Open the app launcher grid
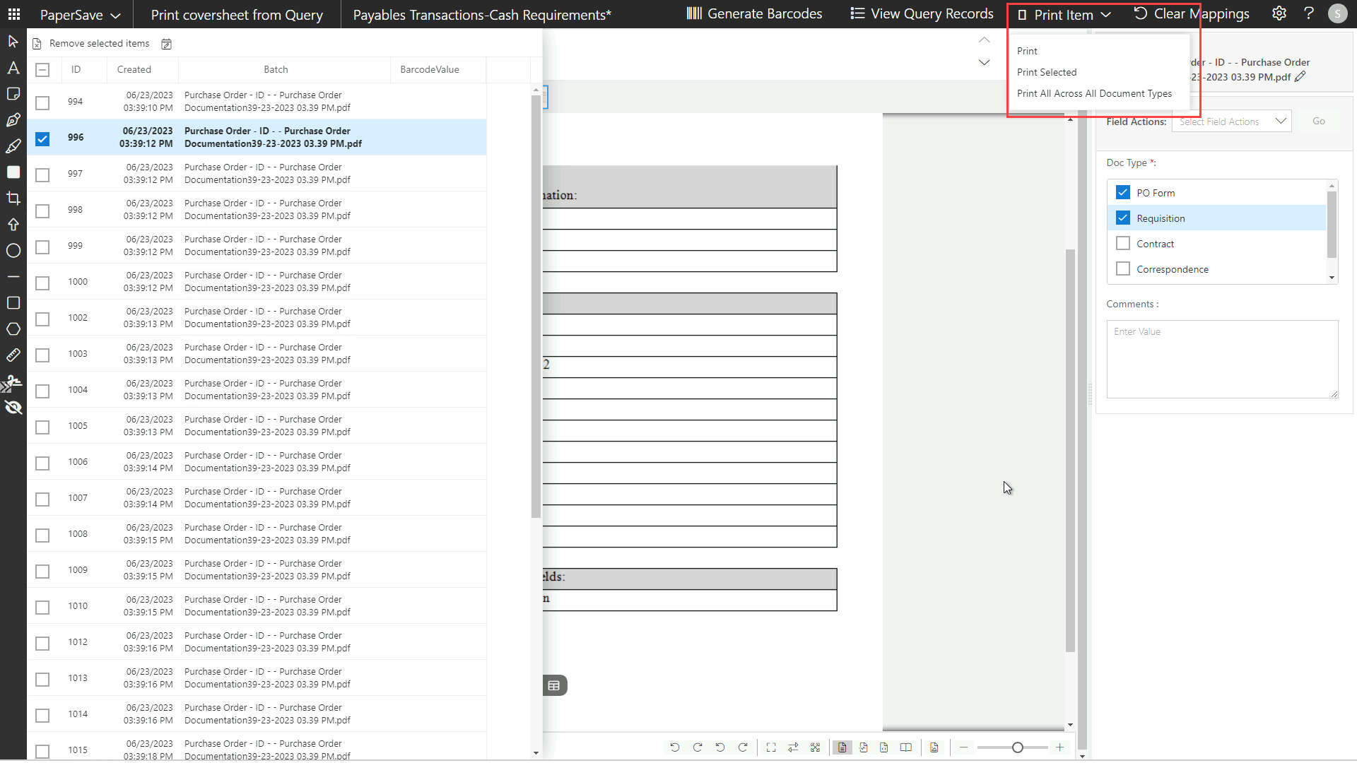The image size is (1357, 763). (13, 14)
